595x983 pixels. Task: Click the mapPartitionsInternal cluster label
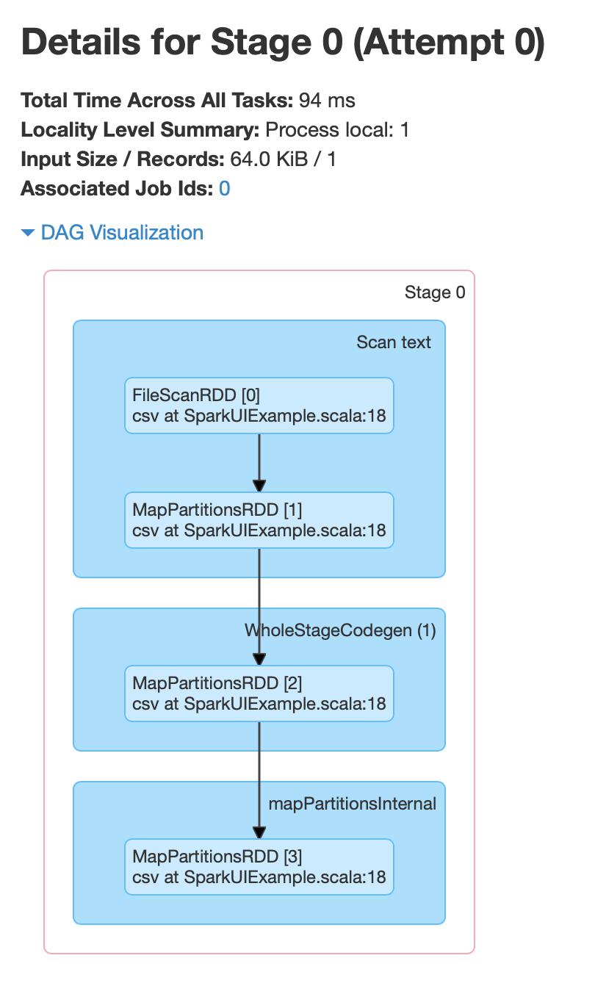pyautogui.click(x=353, y=804)
